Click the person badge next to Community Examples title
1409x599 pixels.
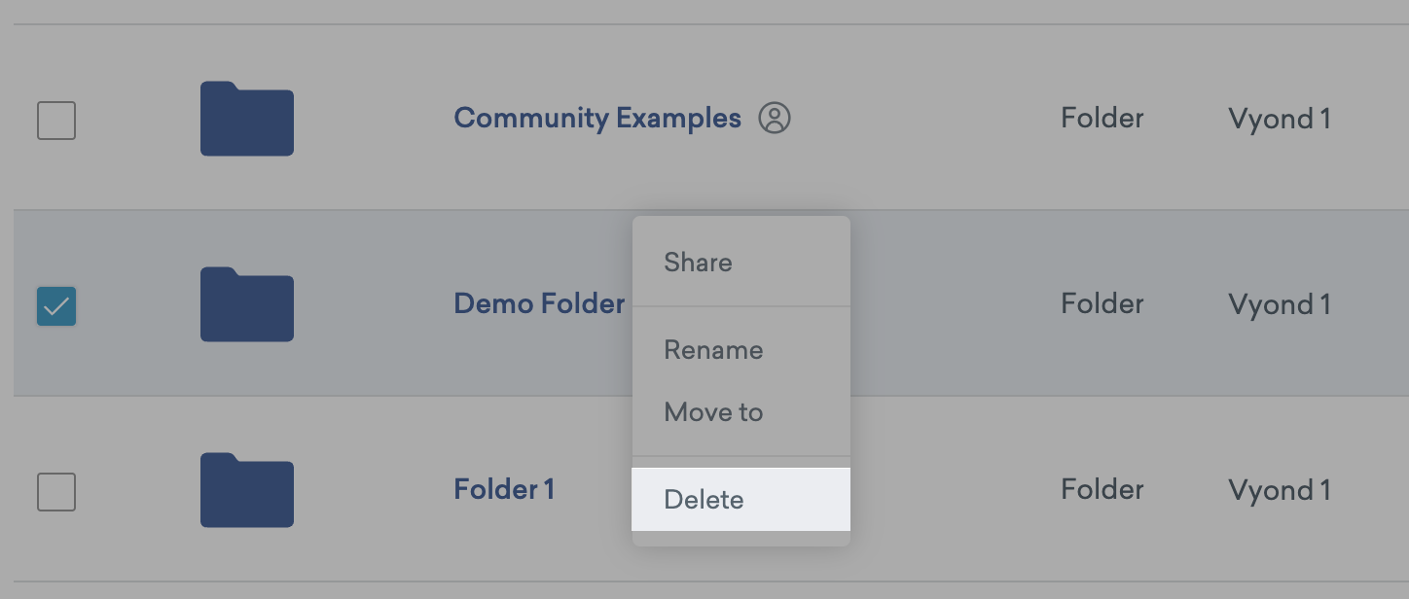[x=776, y=118]
